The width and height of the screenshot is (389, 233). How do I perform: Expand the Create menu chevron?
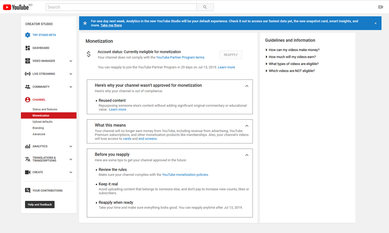(71, 172)
